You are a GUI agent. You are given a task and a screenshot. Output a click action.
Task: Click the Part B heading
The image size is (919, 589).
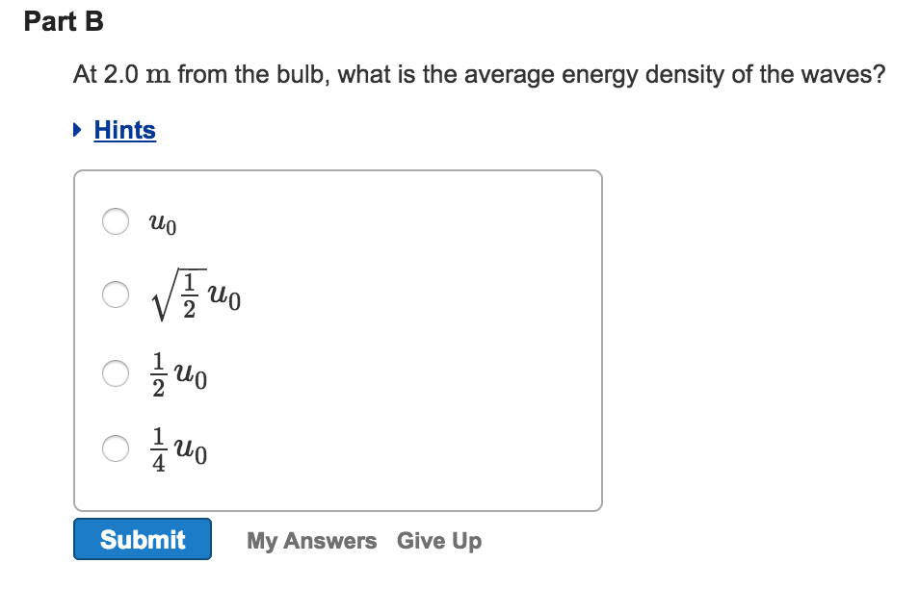[64, 21]
